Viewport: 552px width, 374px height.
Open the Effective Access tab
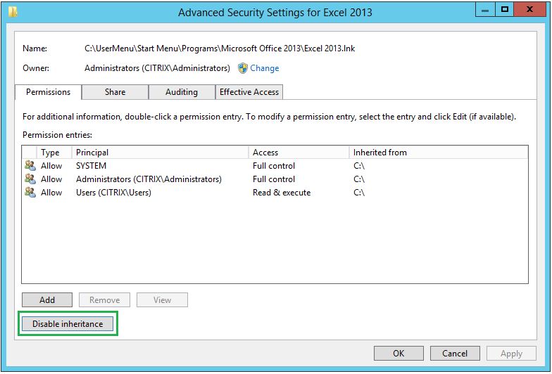click(249, 92)
